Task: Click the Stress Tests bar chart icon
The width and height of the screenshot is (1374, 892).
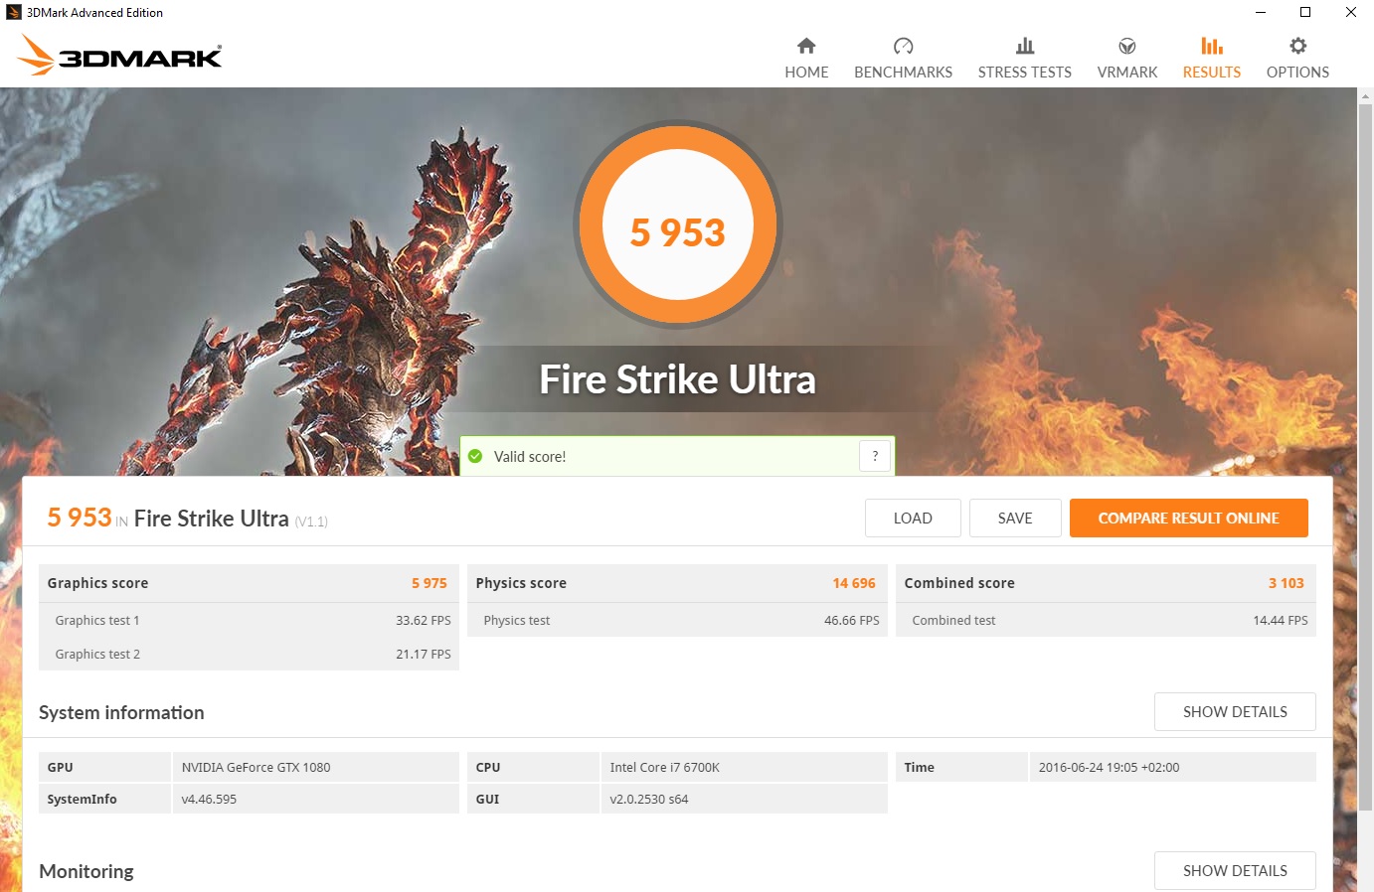Action: coord(1025,46)
